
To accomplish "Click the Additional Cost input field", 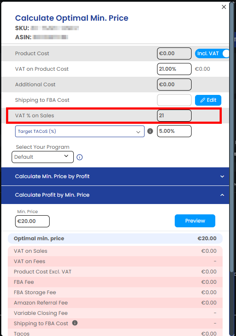I will click(x=174, y=85).
